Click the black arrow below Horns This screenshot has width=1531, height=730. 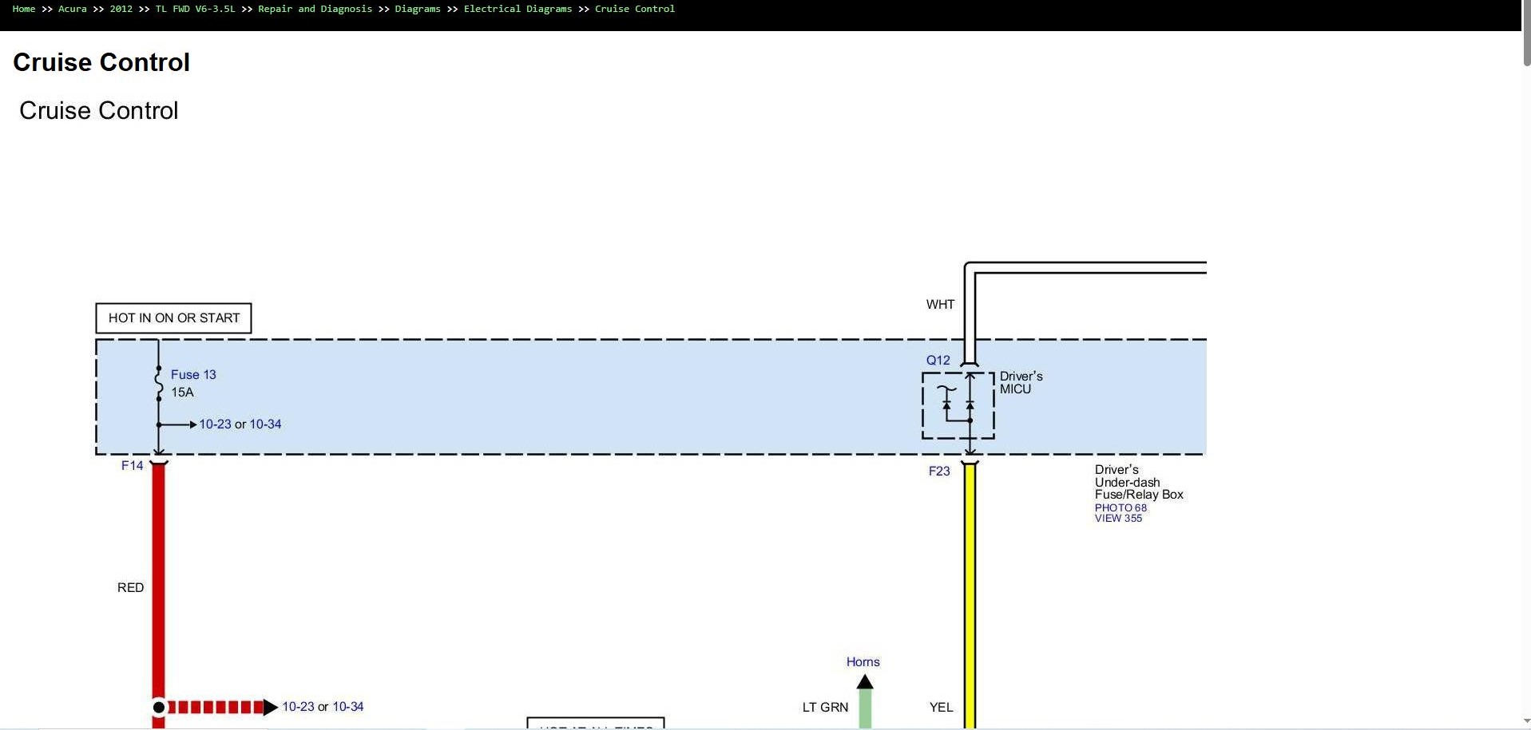(865, 682)
